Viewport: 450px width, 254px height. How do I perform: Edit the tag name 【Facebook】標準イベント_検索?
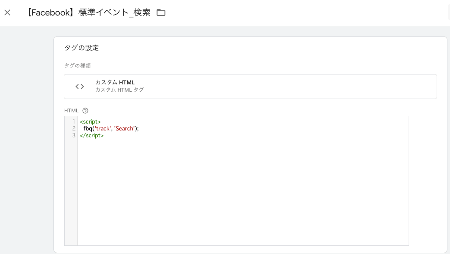(87, 12)
